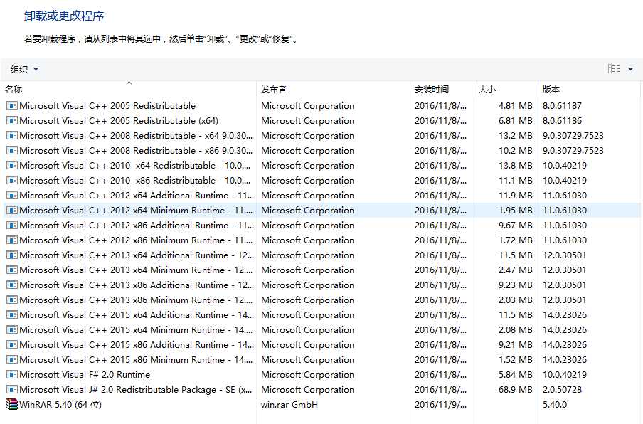Click icon of 2015 x86 Additional Runtime
Screen dimensions: 643x424
point(12,345)
